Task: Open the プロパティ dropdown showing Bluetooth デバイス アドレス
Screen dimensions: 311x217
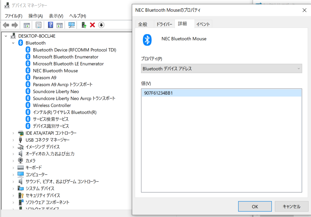Action: tap(221, 68)
